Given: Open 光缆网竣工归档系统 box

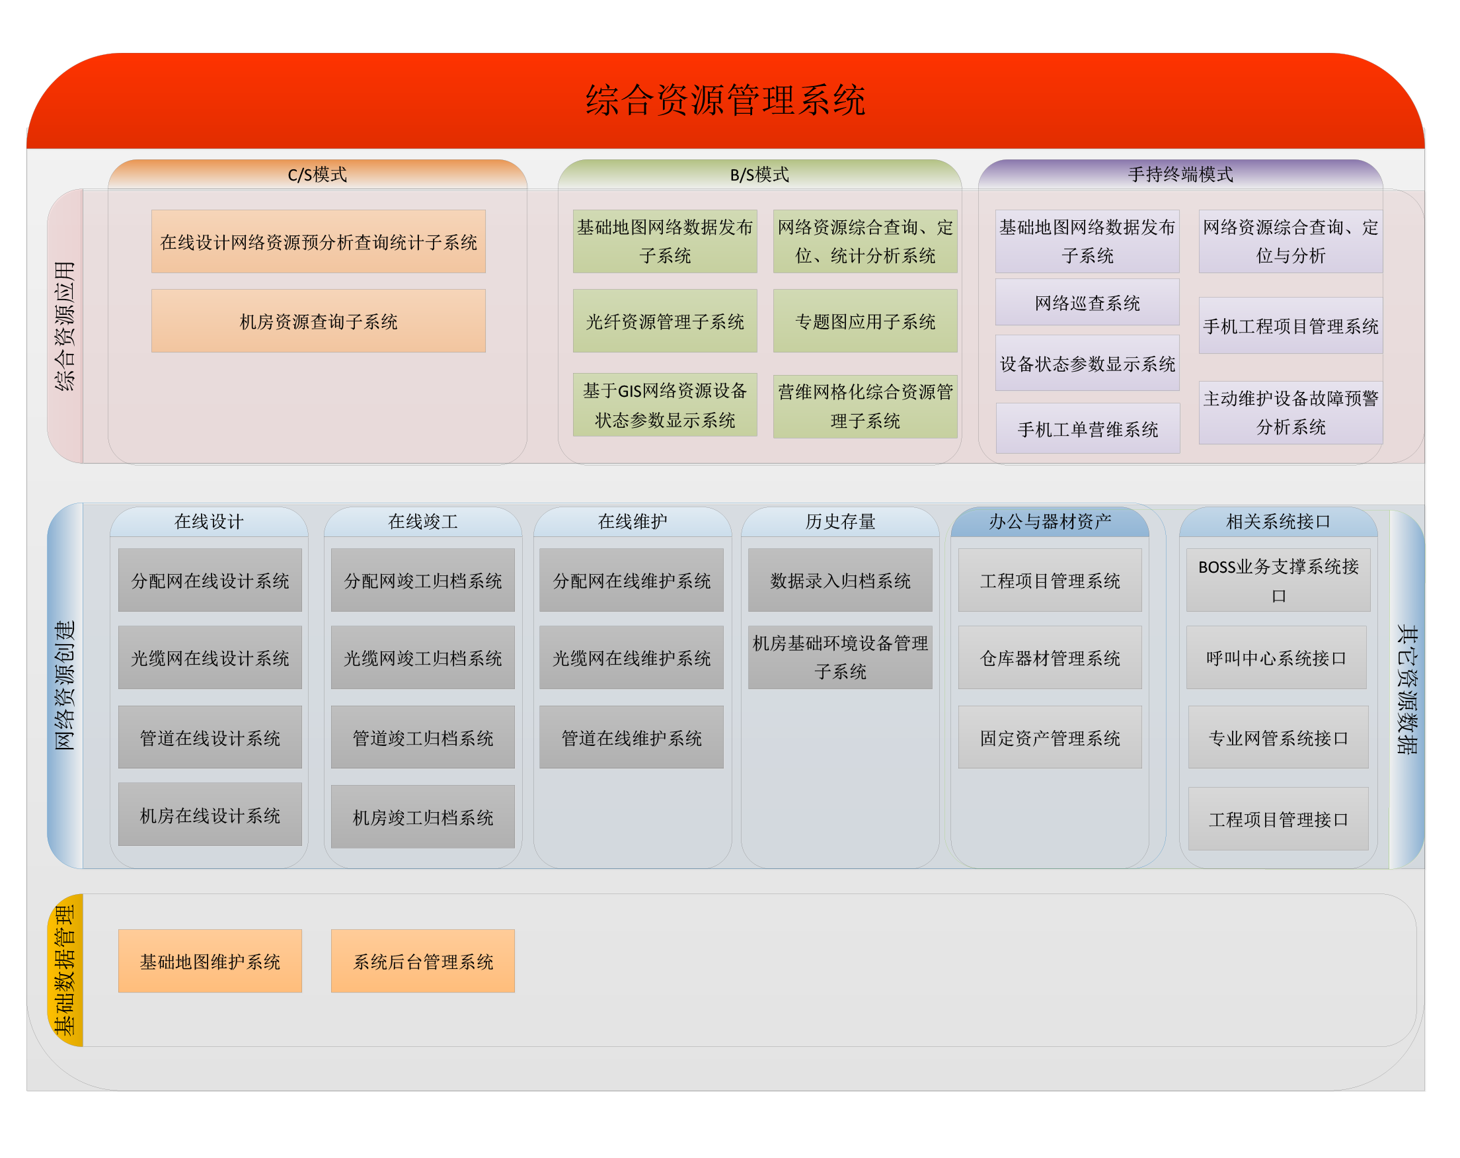Looking at the screenshot, I should click(422, 657).
